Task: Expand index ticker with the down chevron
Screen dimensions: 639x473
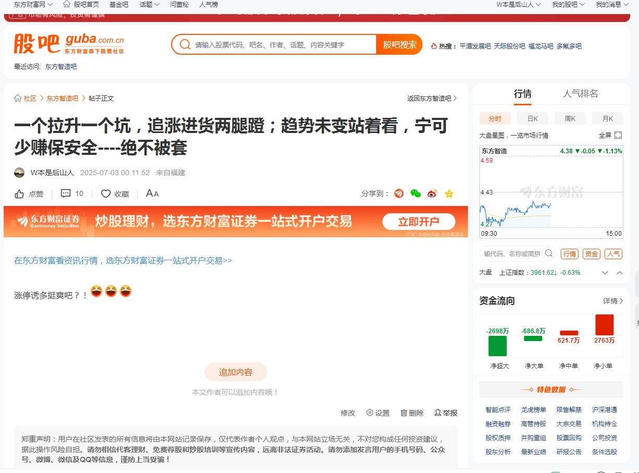Action: (605, 273)
